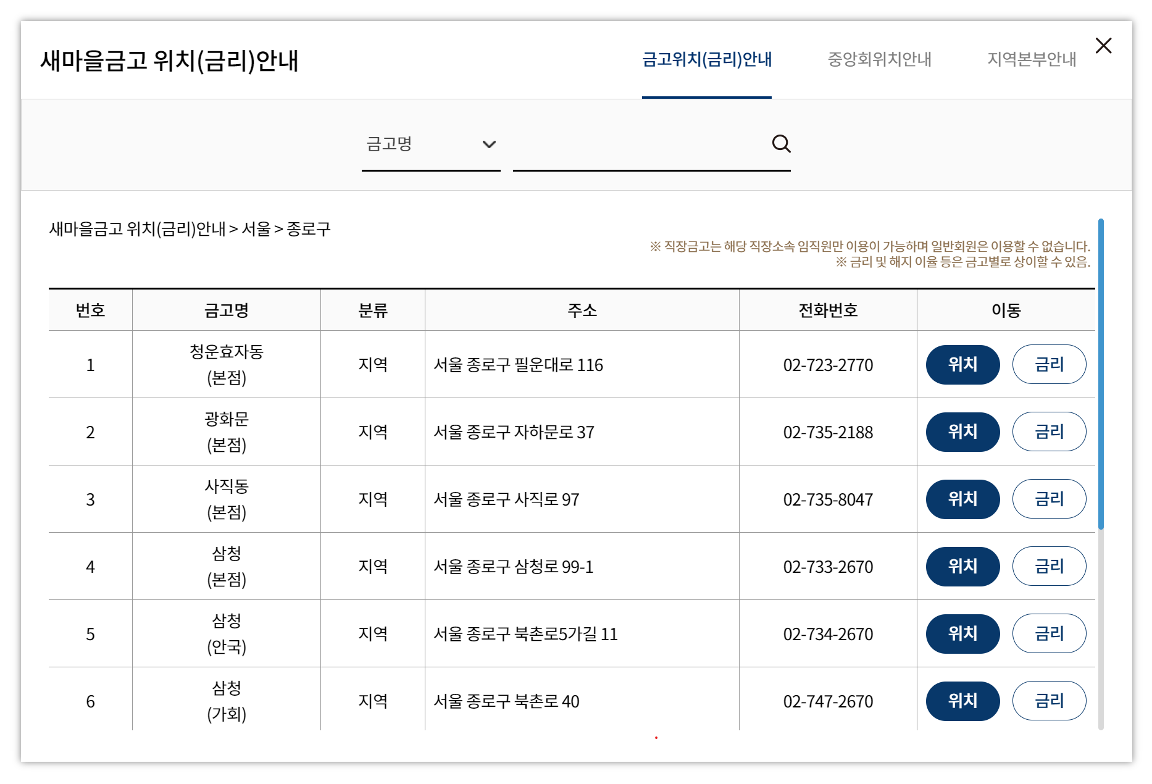Close the 새마을금고 위치 popup

[x=1103, y=46]
